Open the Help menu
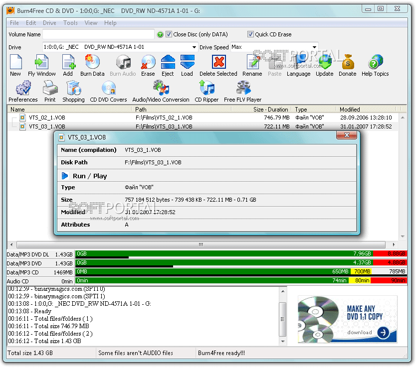 (110, 22)
